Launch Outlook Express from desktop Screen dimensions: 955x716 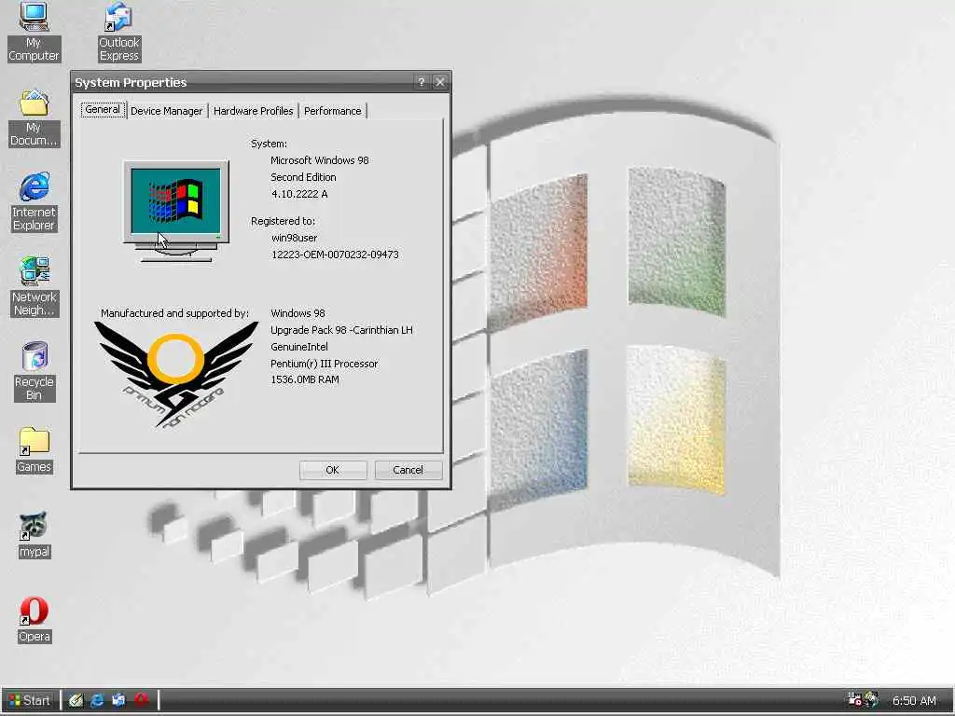coord(118,31)
